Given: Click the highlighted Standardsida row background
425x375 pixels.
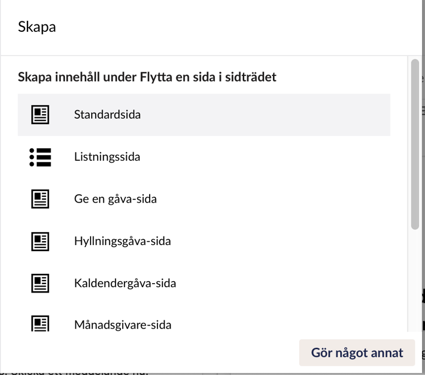Looking at the screenshot, I should coord(266,115).
